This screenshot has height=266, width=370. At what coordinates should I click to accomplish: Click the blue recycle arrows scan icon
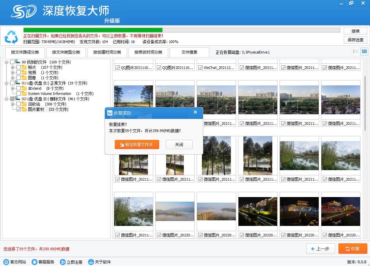click(x=11, y=37)
